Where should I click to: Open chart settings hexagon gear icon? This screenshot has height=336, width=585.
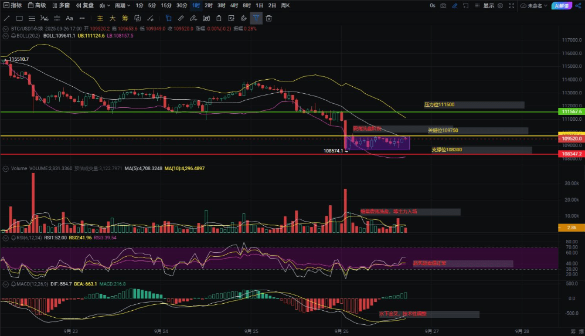[x=501, y=6]
